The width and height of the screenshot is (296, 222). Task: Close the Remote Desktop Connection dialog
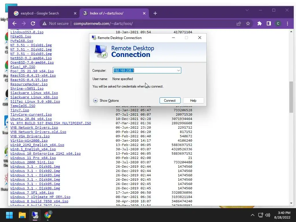pos(200,38)
